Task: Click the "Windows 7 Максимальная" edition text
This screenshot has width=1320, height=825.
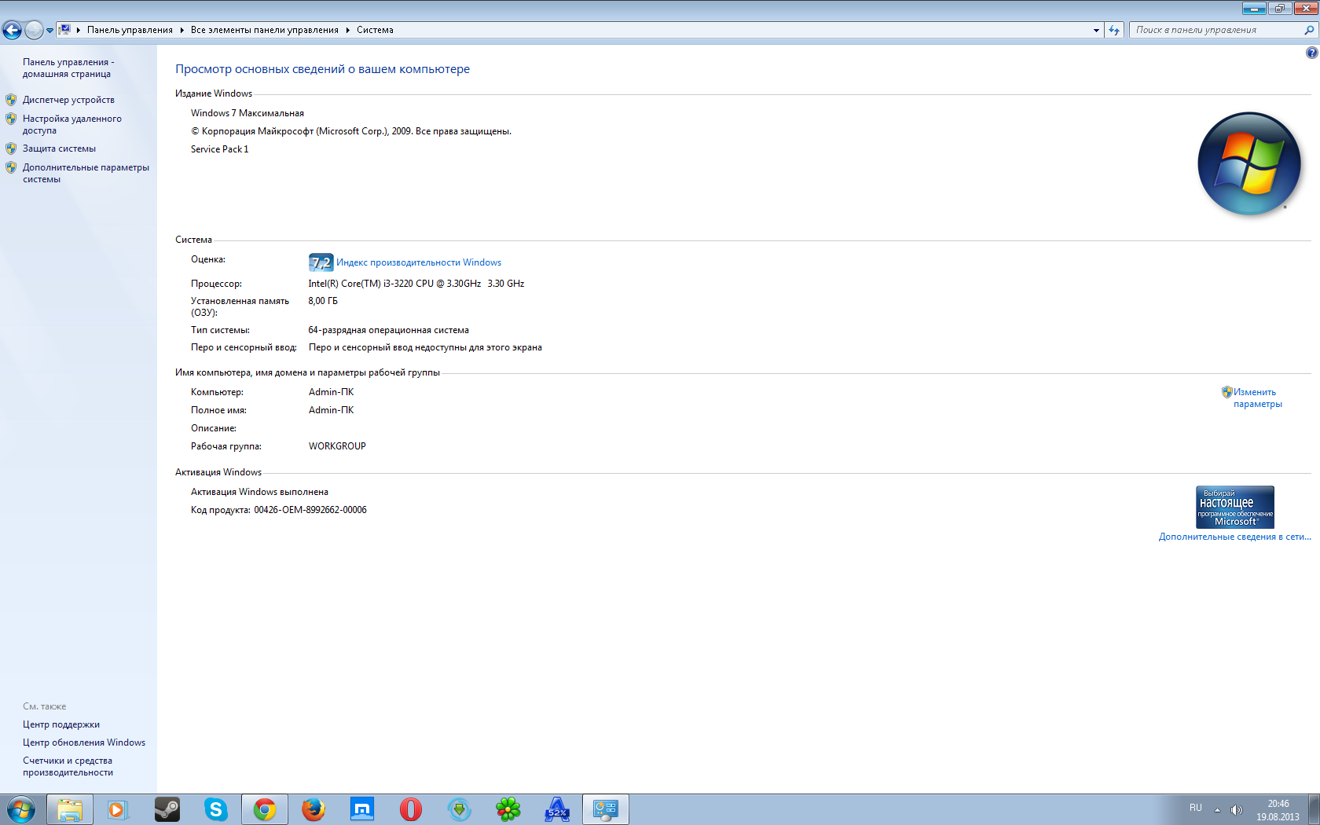Action: [x=247, y=113]
